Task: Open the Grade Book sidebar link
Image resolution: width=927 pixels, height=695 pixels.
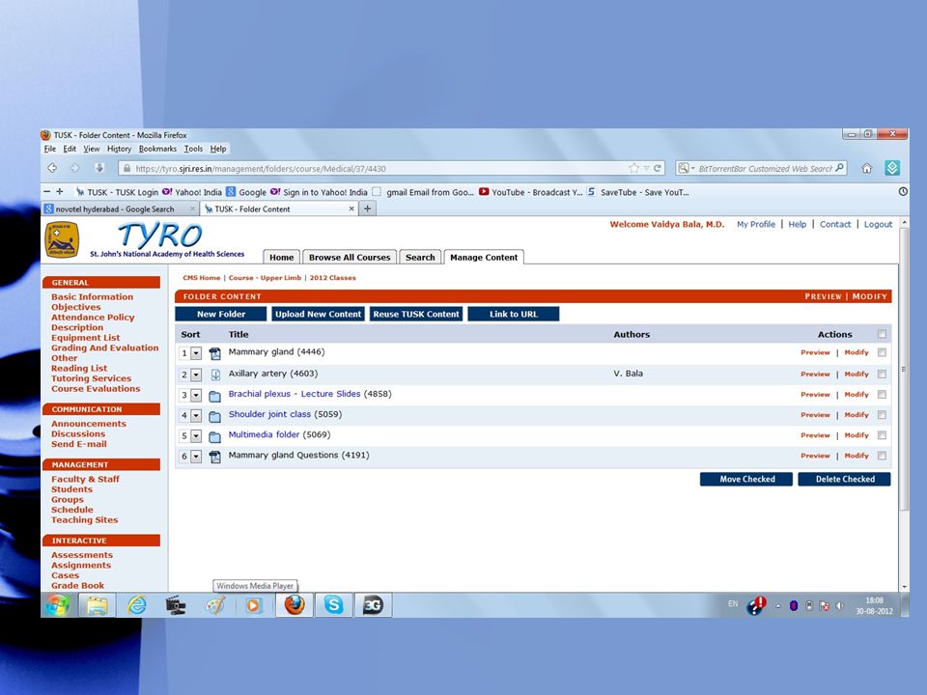Action: [x=77, y=586]
